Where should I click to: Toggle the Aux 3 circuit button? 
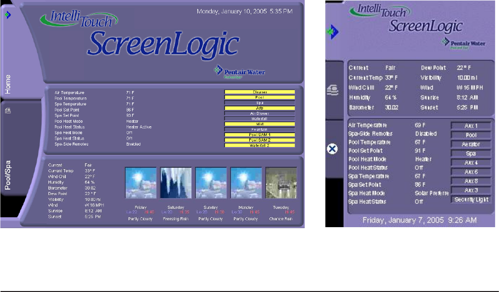471,191
